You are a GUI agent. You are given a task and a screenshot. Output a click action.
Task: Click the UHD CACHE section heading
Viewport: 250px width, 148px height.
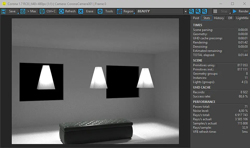click(202, 87)
